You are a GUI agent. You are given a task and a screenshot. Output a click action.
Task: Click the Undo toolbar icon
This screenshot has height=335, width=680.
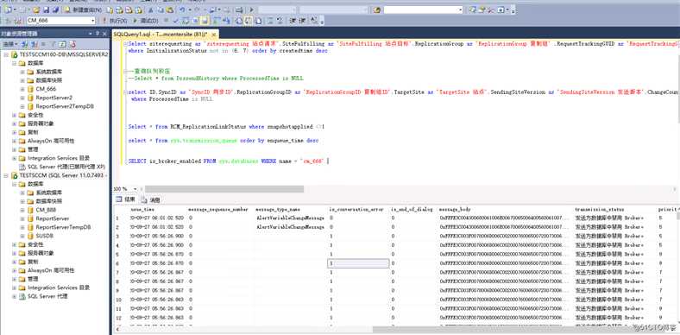(x=182, y=9)
